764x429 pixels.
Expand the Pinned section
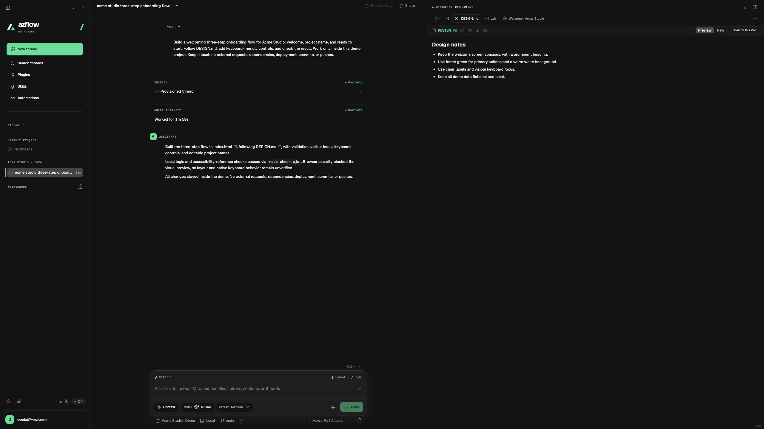pos(16,125)
